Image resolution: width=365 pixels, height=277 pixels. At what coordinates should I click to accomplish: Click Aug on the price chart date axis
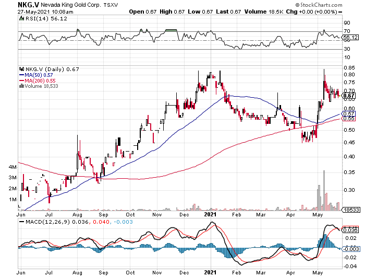[77, 215]
